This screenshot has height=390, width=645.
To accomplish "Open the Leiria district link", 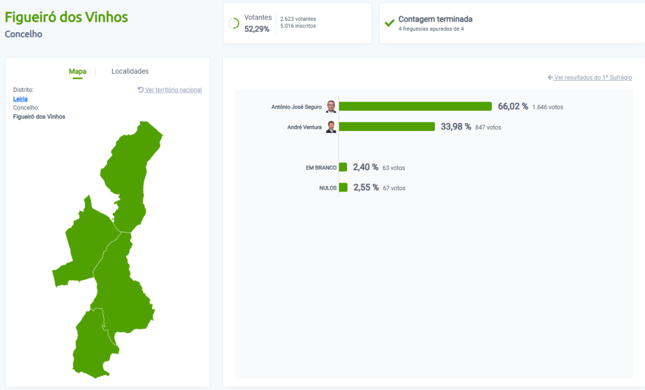I will 20,99.
